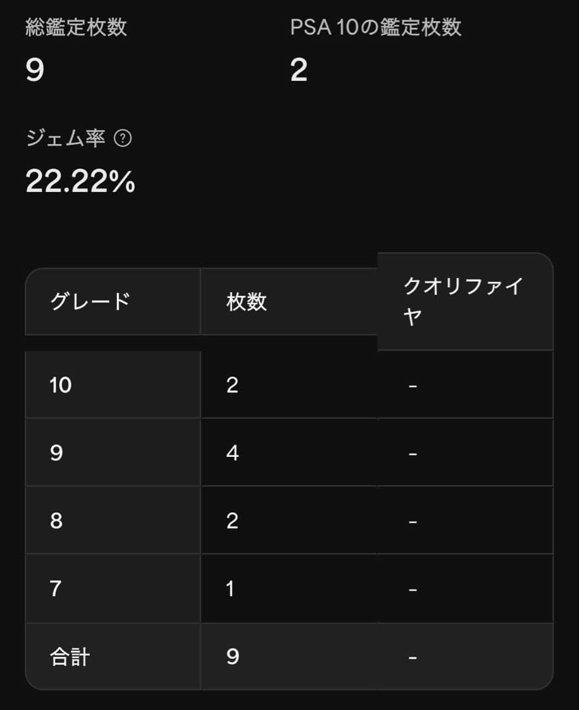Click the count 2 for grade 10
This screenshot has height=710, width=579.
[231, 385]
